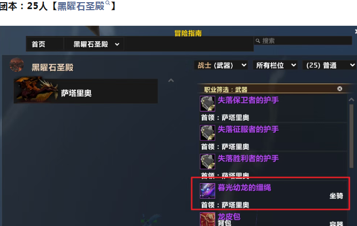Click into the 搜索 search field
357x226 pixels.
click(x=303, y=41)
